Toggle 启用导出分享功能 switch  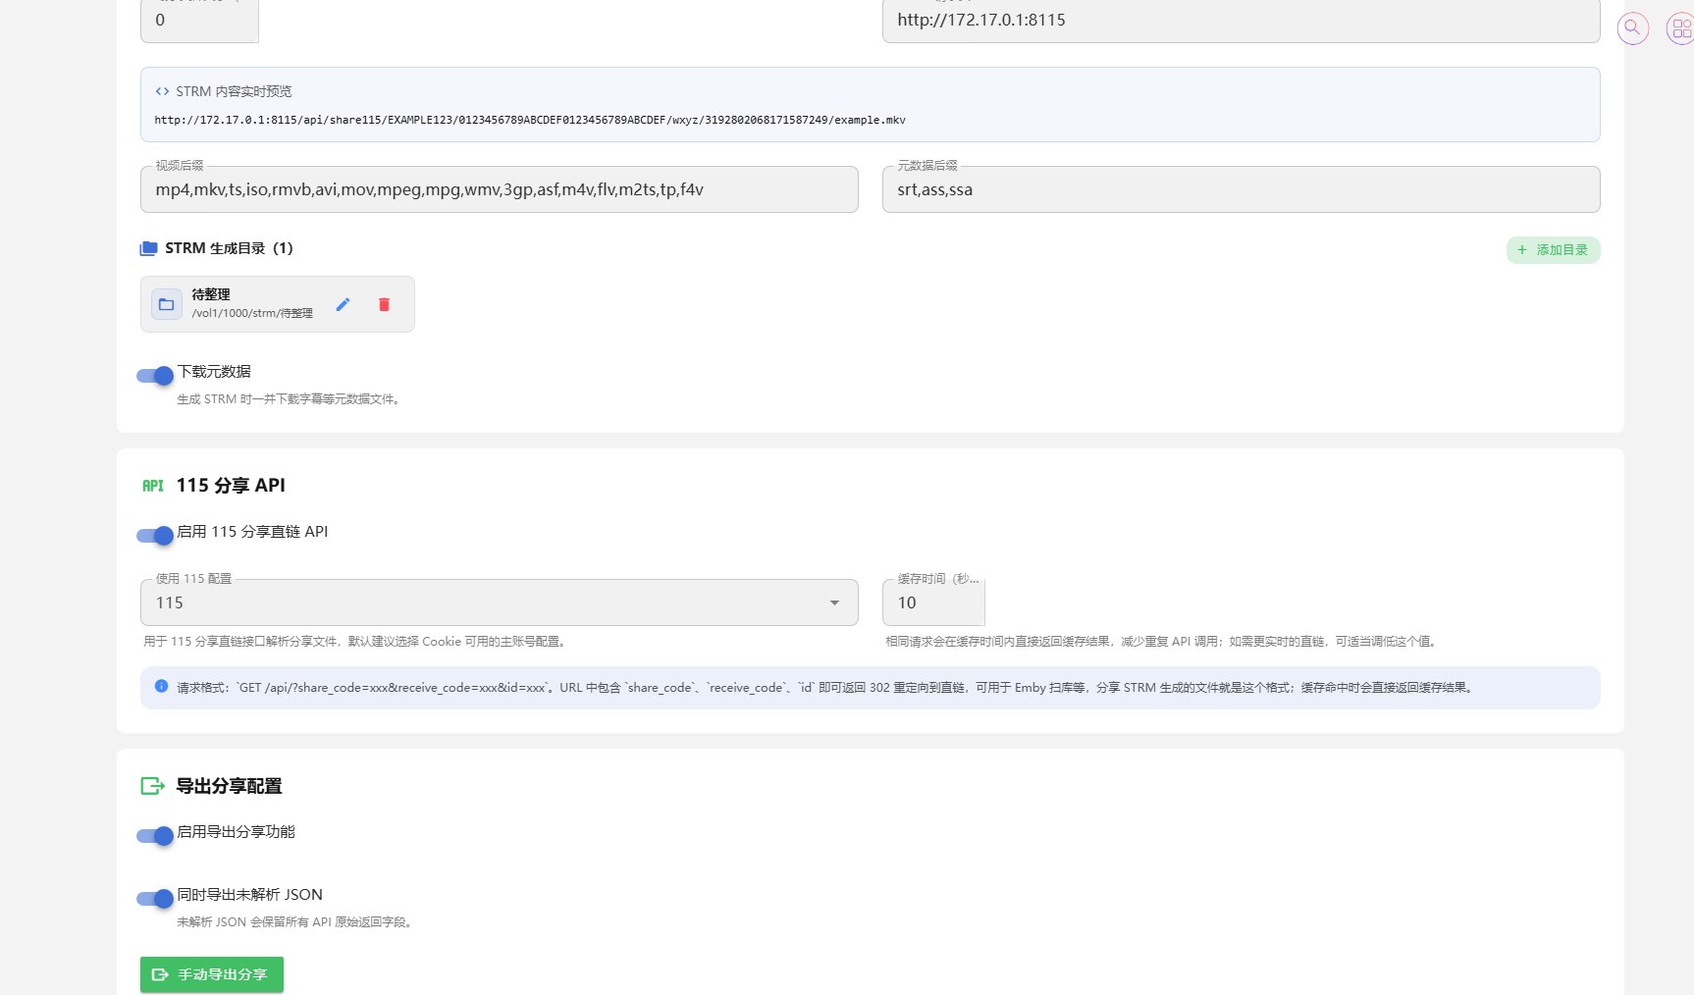(155, 835)
